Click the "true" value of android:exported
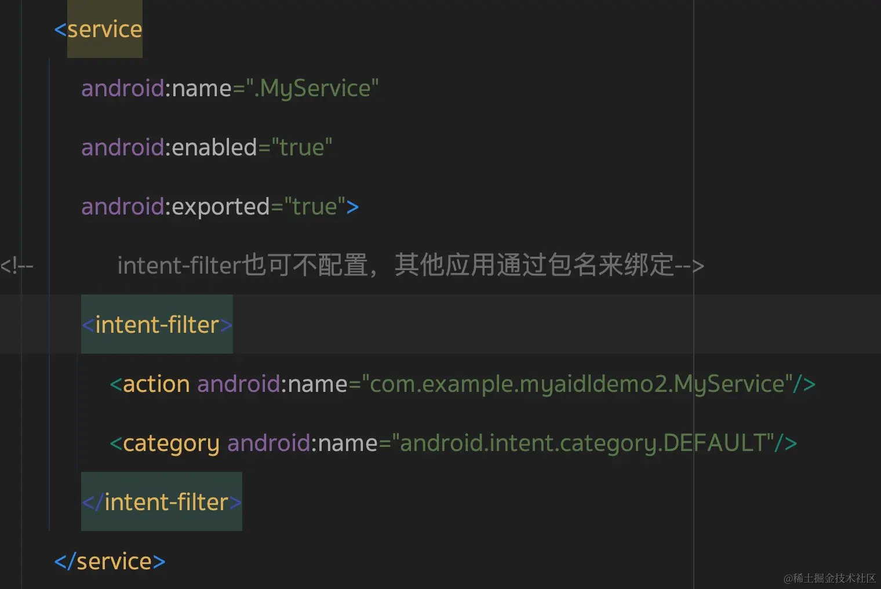This screenshot has width=881, height=589. [314, 207]
